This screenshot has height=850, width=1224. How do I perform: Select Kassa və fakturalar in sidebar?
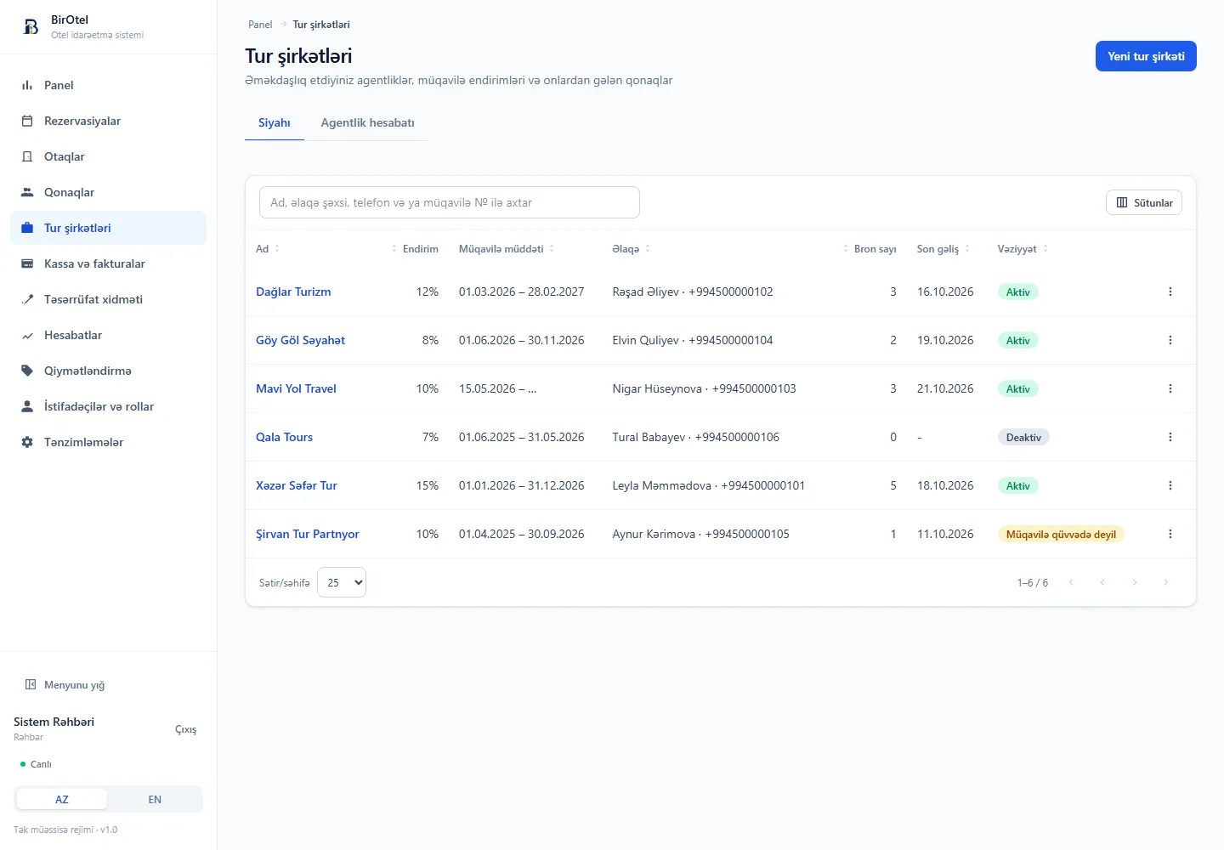(108, 263)
